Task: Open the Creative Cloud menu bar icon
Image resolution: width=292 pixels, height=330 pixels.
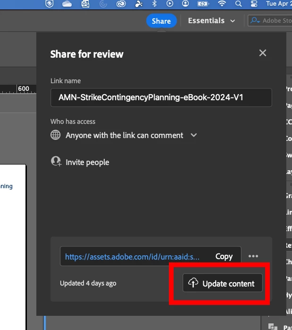Action: (x=121, y=4)
